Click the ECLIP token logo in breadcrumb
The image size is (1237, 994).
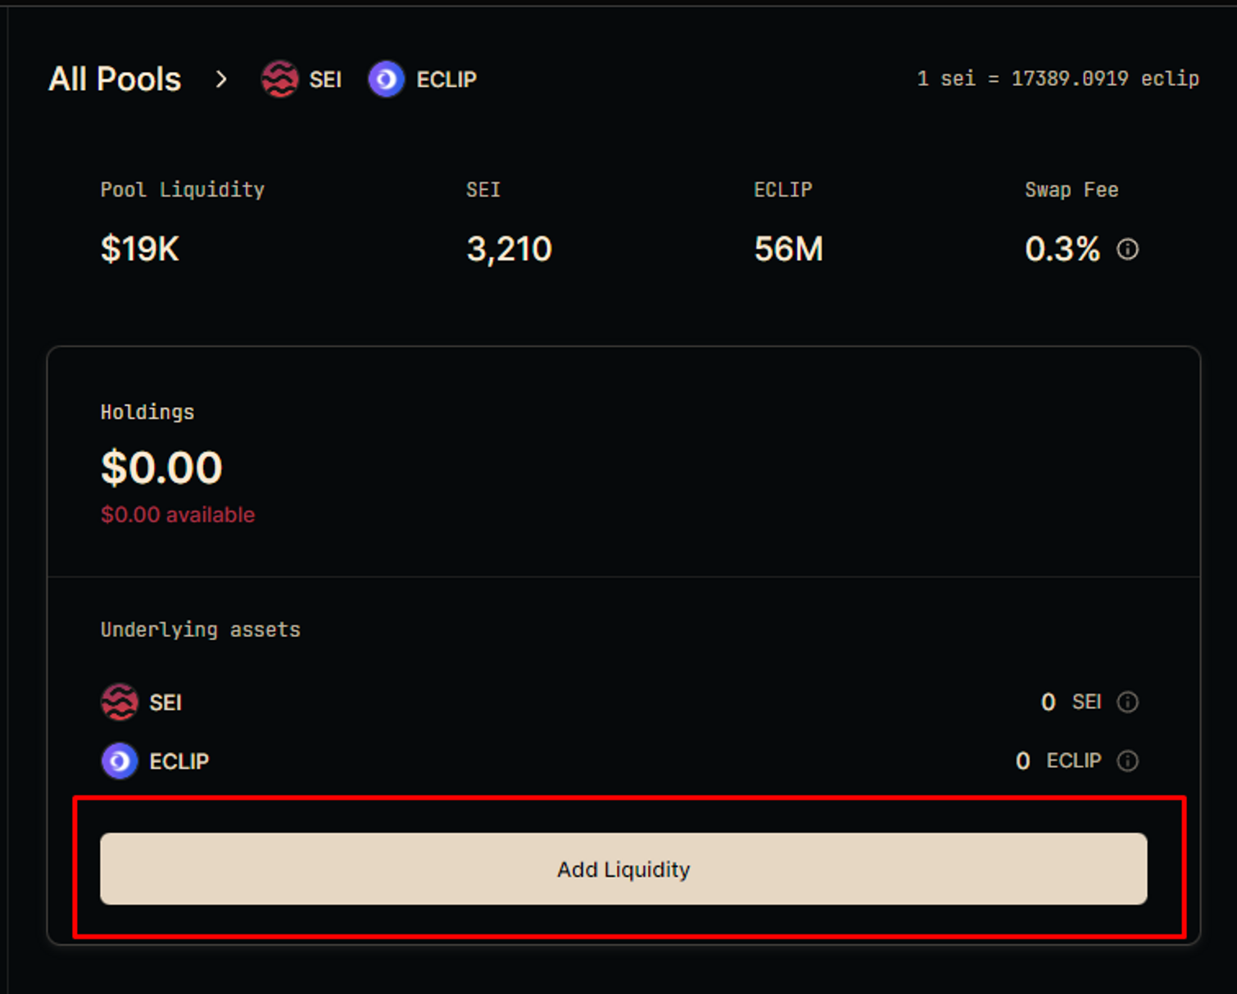tap(386, 79)
